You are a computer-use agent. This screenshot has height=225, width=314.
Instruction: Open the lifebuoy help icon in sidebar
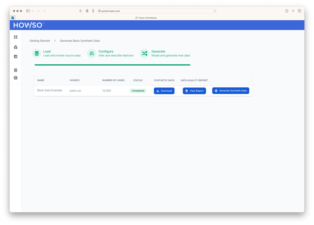coord(16,78)
